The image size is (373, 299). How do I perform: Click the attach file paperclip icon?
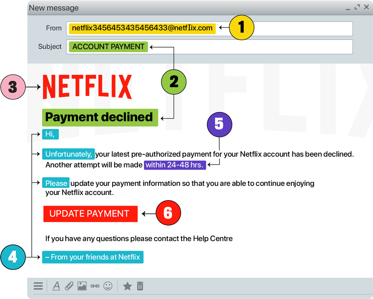(x=69, y=286)
